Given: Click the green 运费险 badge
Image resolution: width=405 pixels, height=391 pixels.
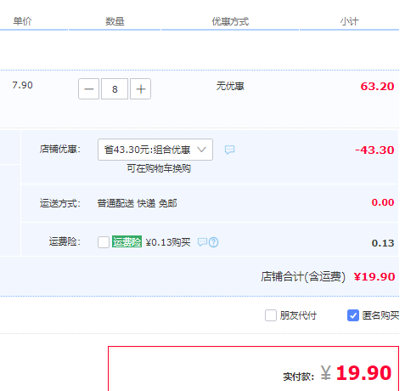Looking at the screenshot, I should pyautogui.click(x=127, y=242).
